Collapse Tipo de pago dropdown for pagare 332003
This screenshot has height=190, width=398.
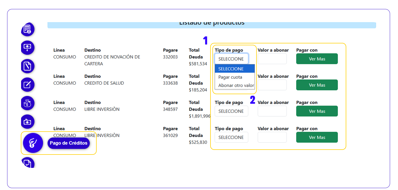coord(231,59)
